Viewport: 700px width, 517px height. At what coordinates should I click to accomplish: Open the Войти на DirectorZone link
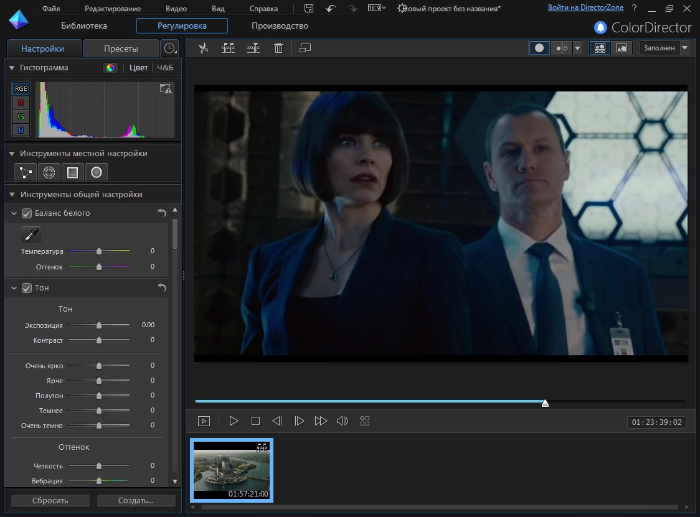click(x=585, y=8)
